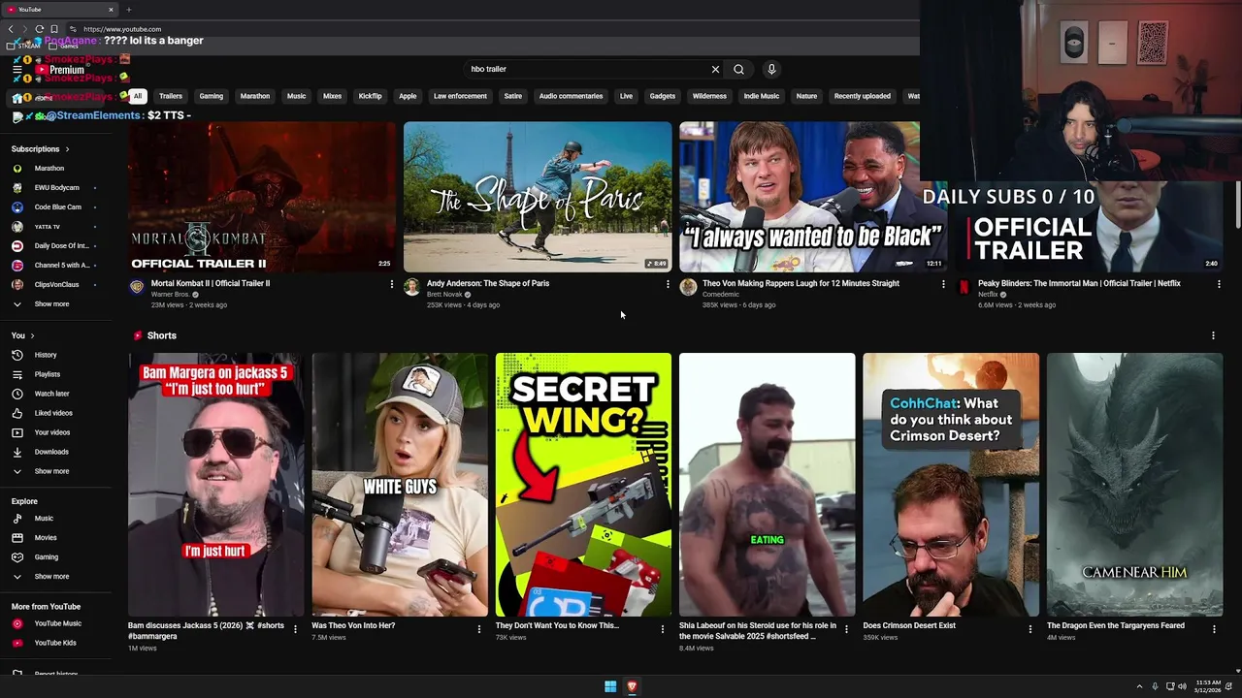Open the taskbar volume control
The height and width of the screenshot is (698, 1242).
[1182, 686]
